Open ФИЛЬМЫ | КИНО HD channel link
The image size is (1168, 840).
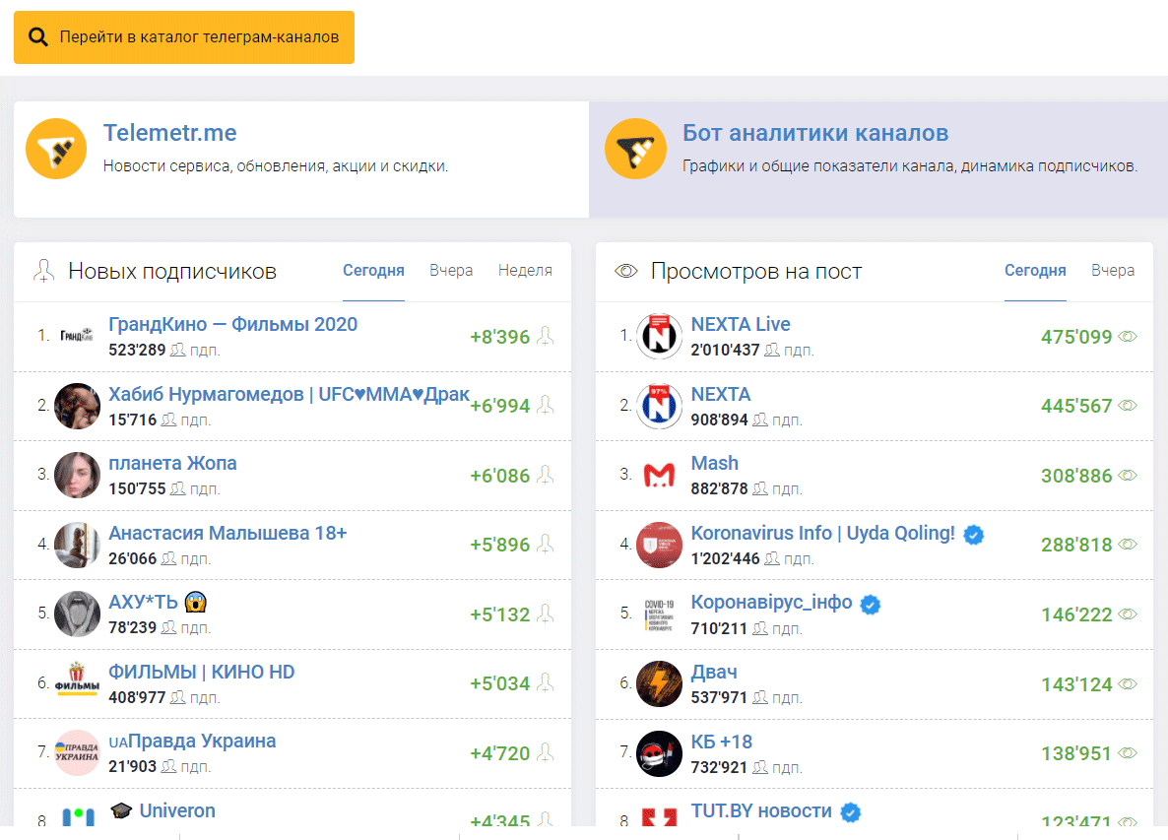coord(202,672)
